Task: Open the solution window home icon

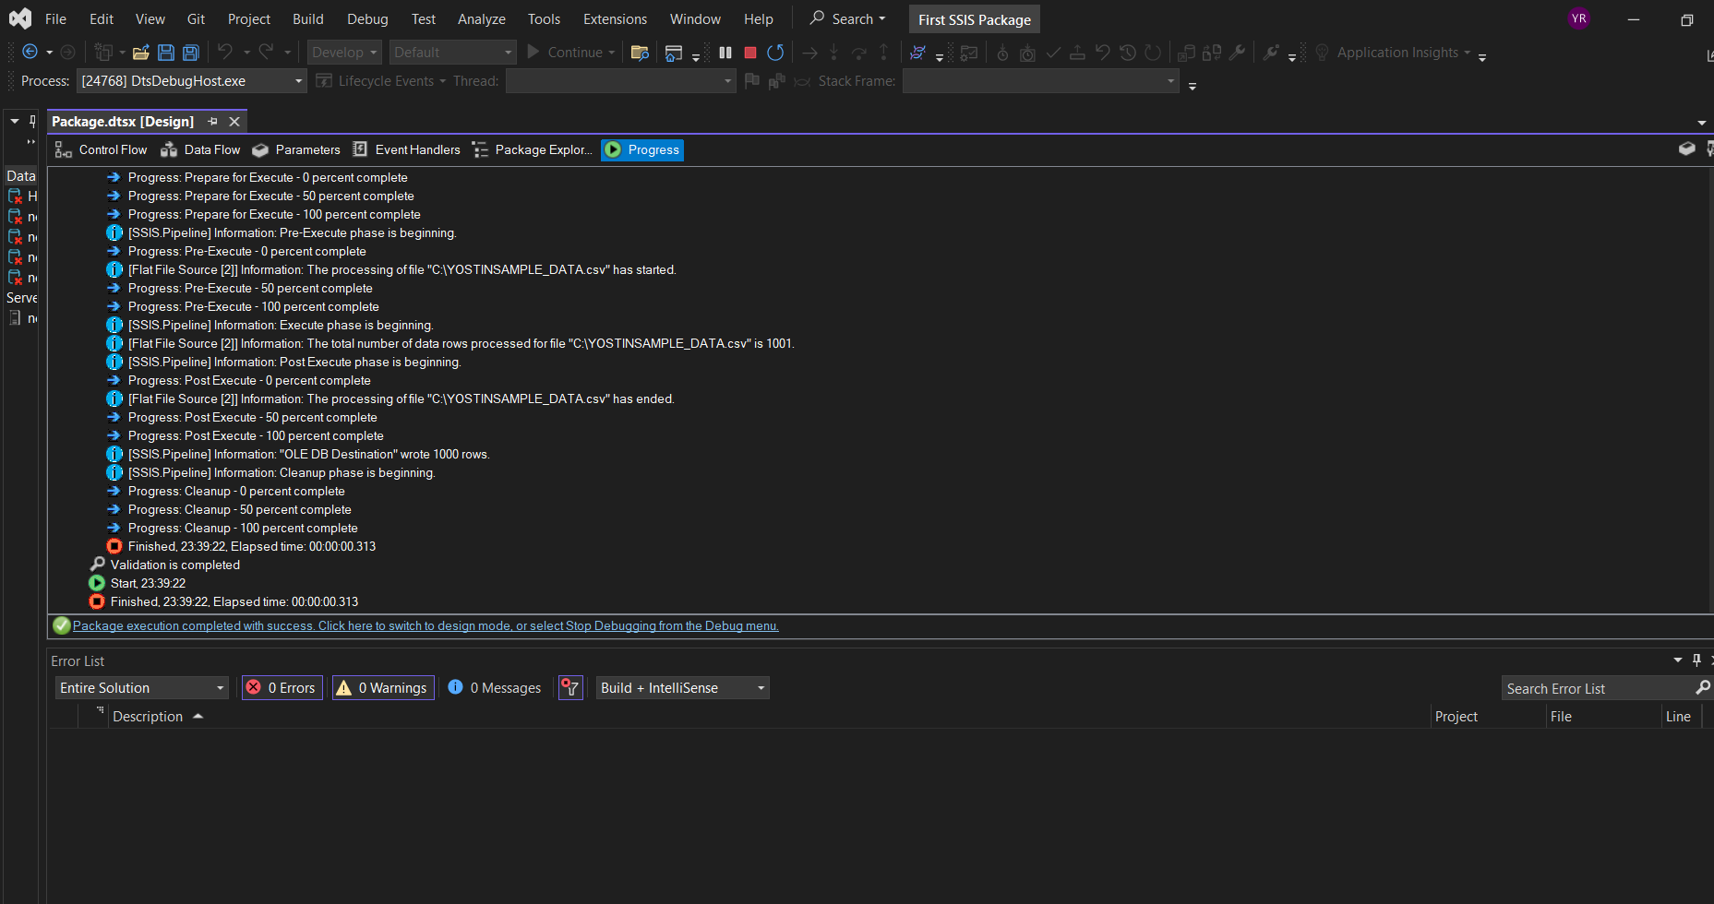Action: (674, 53)
